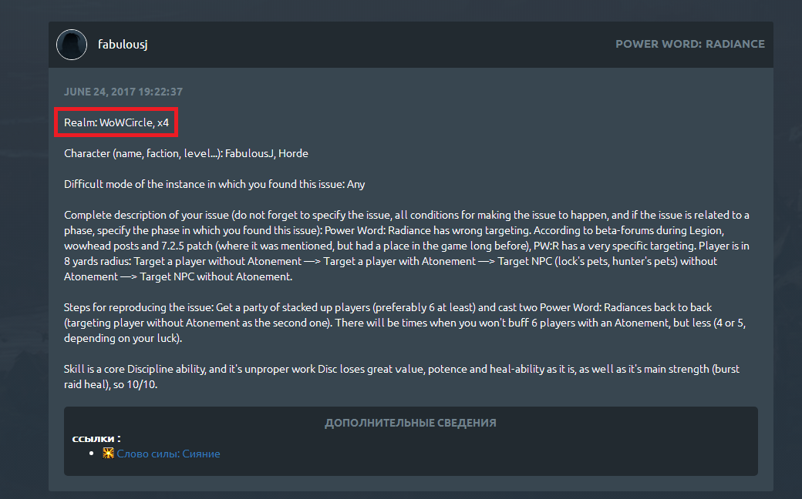The image size is (802, 499).
Task: Click the Skill is a core Discipline paragraph
Action: coord(401,377)
